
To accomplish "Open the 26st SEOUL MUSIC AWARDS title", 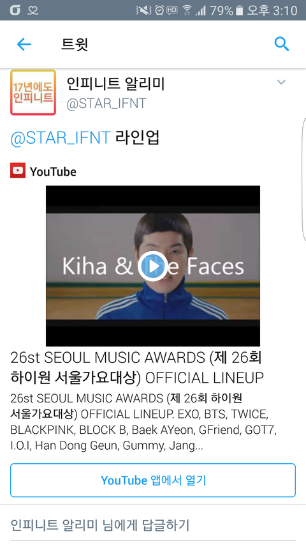I will point(137,368).
